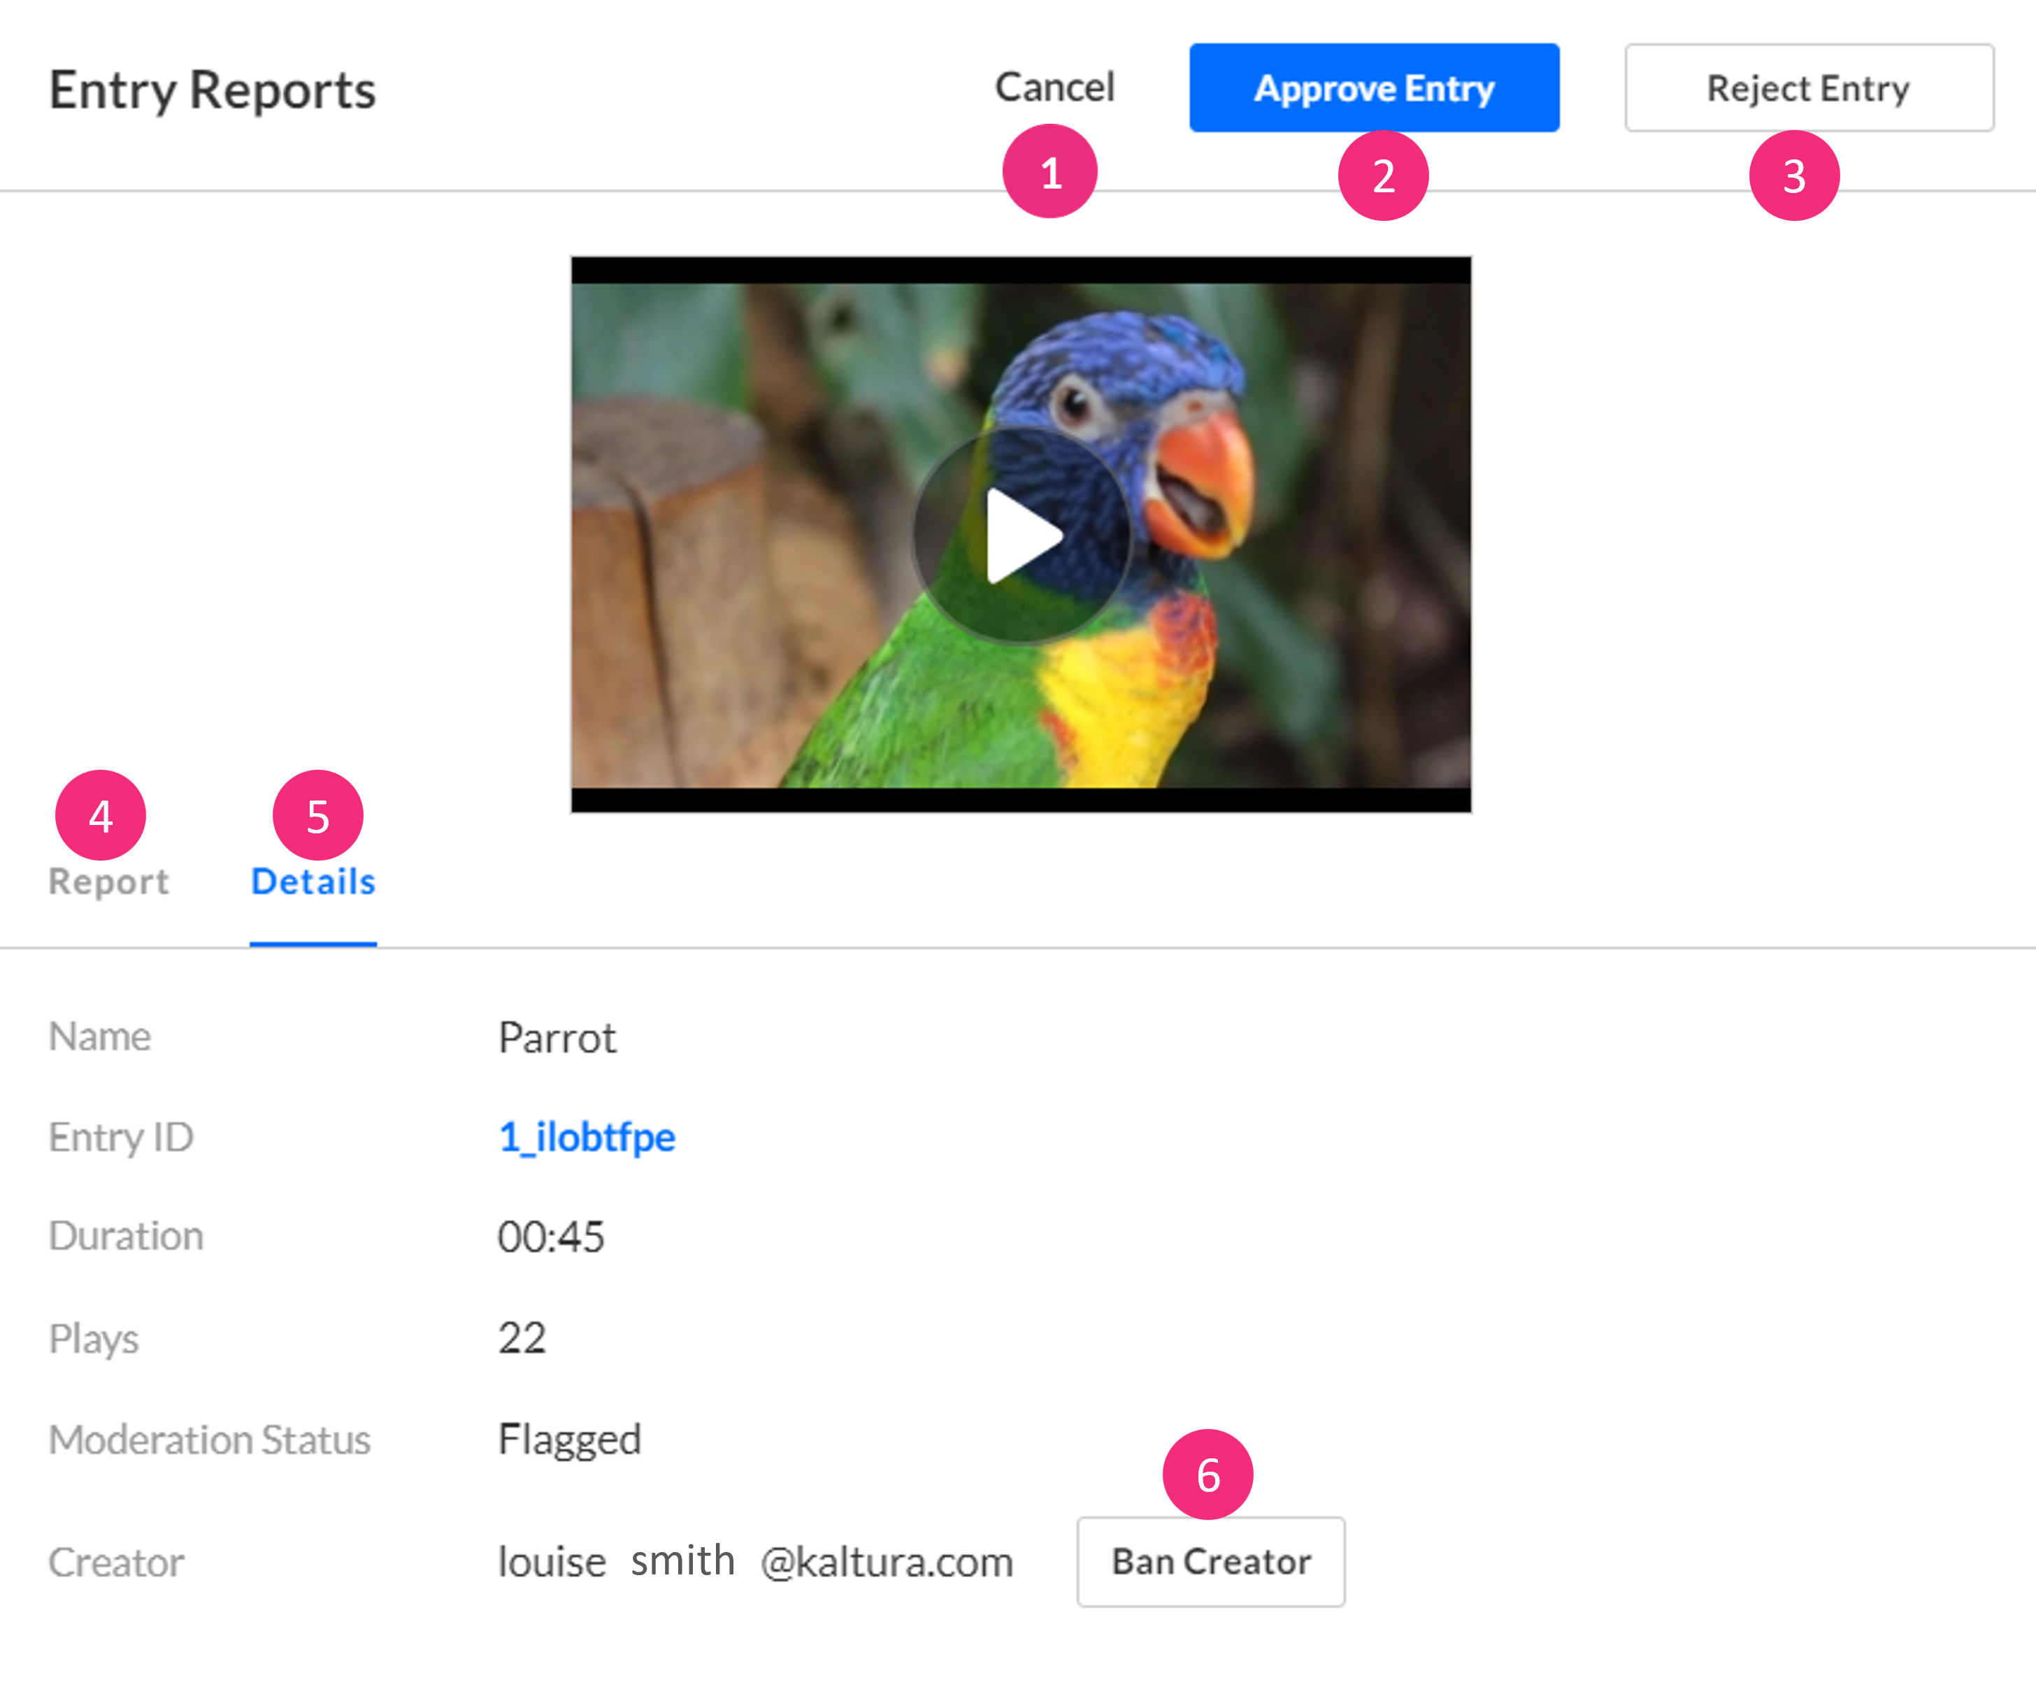The width and height of the screenshot is (2036, 1687).
Task: Click pink callout marker number 3
Action: [x=1793, y=175]
